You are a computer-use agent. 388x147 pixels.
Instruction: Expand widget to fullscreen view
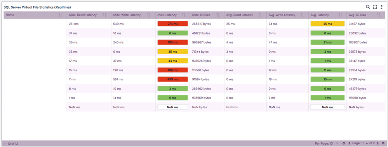(x=375, y=7)
